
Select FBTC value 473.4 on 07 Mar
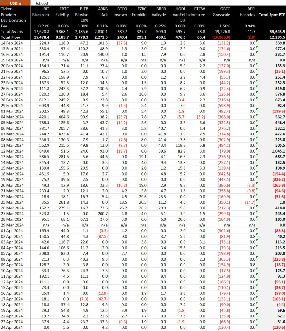[64, 134]
